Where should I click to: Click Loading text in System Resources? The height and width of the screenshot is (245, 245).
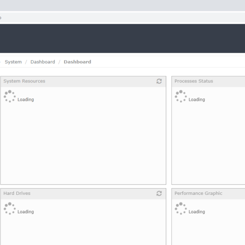click(x=26, y=100)
